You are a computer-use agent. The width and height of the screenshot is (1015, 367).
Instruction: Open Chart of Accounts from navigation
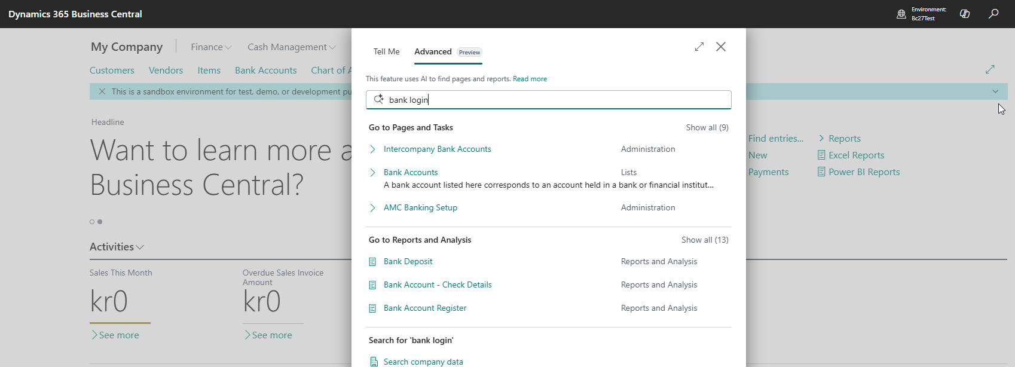point(331,70)
